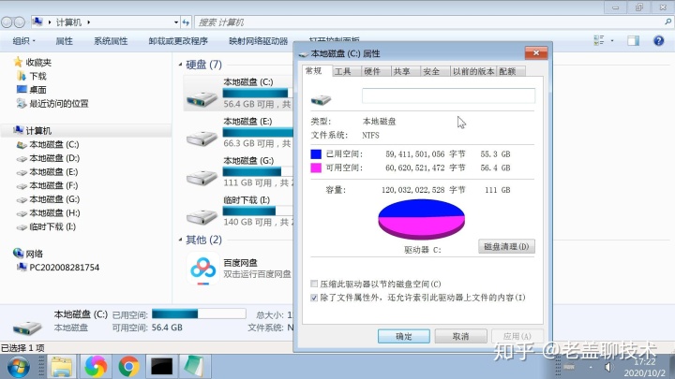Image resolution: width=675 pixels, height=379 pixels.
Task: Open the green notebook taskbar icon
Action: coord(193,367)
